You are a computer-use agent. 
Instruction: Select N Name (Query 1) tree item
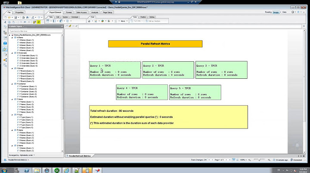pyautogui.click(x=27, y=40)
